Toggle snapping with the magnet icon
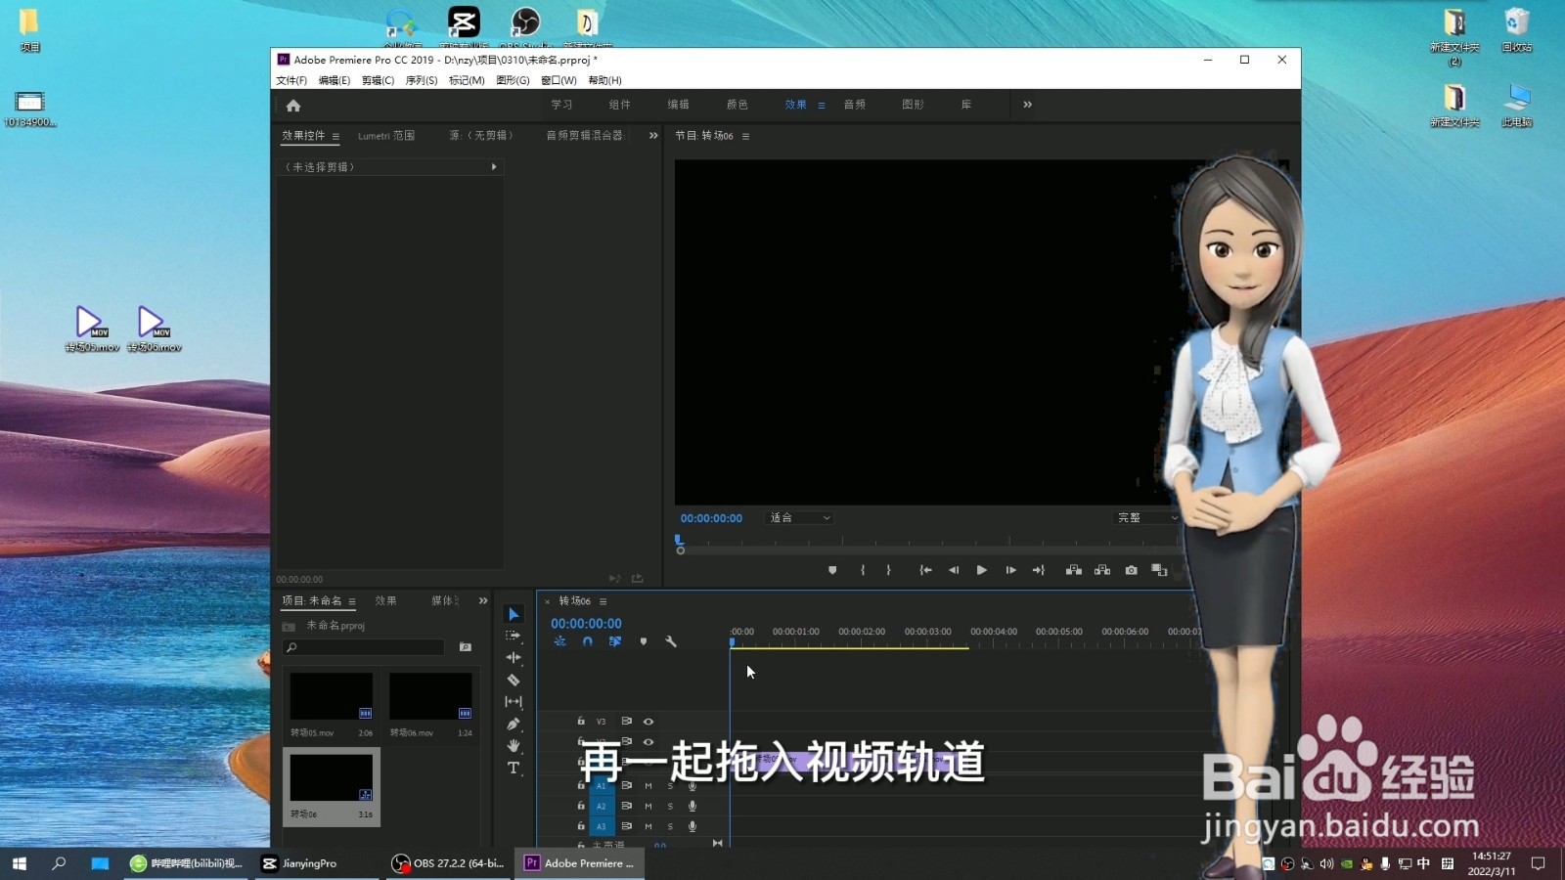The width and height of the screenshot is (1565, 880). pyautogui.click(x=587, y=641)
